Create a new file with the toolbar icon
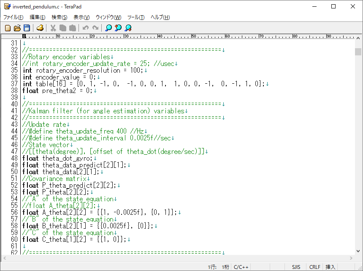 click(8, 28)
